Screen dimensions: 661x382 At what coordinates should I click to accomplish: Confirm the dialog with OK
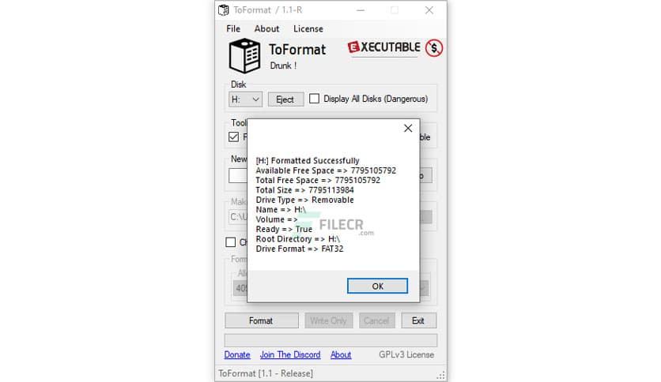click(377, 286)
